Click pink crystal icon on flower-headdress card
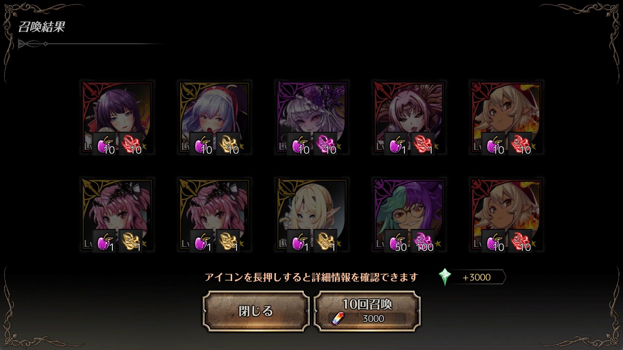 tap(326, 143)
